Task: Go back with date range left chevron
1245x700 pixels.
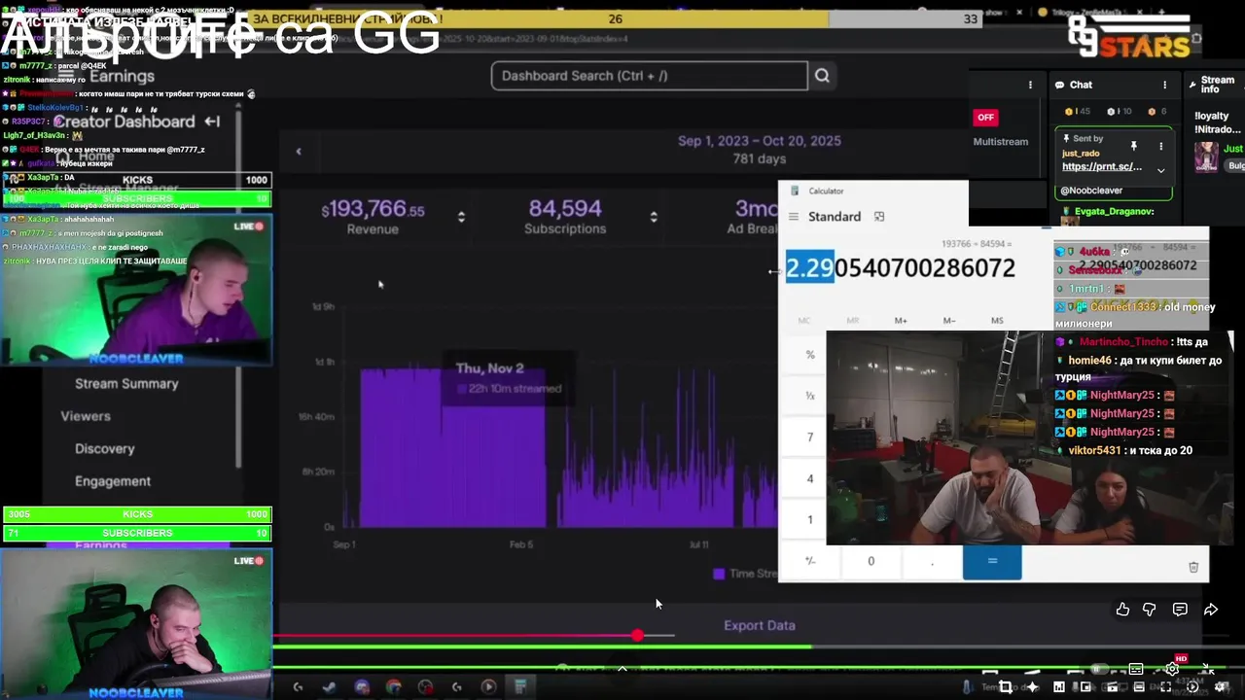Action: coord(299,151)
